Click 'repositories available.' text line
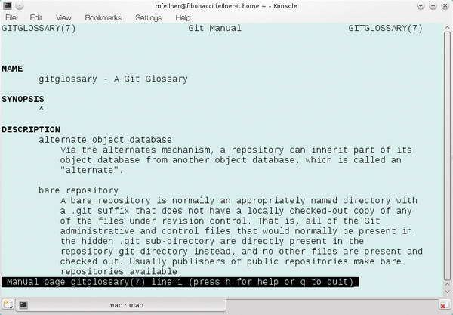Screen dimensions: 453x315 click(x=121, y=272)
